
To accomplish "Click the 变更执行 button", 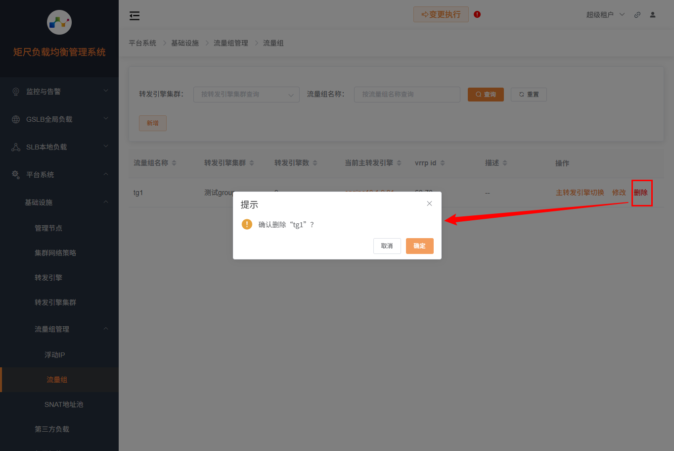I will (x=441, y=14).
